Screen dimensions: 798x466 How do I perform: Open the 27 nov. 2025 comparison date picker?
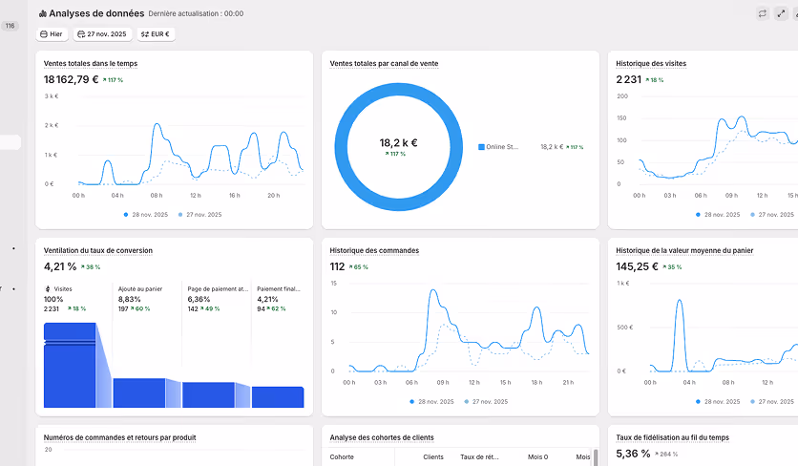103,34
